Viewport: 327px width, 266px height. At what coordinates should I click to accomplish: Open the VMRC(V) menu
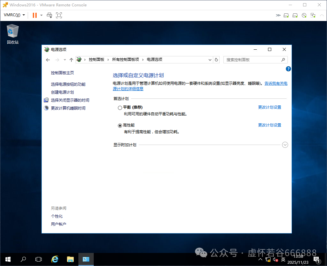14,15
